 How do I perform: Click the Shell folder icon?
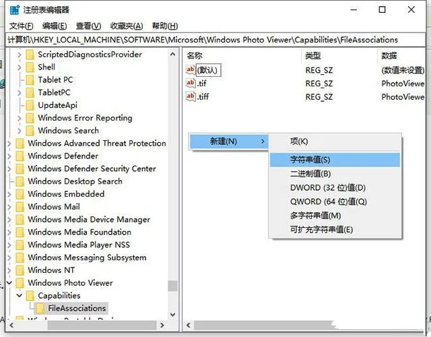click(30, 67)
